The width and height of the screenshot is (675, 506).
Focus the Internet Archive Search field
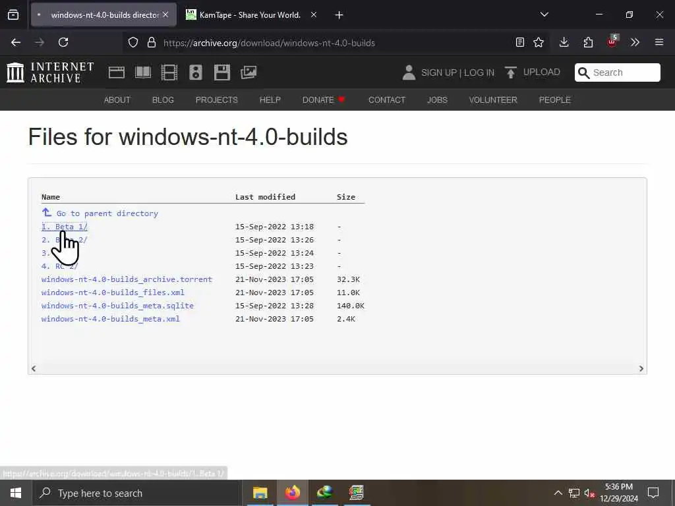point(617,72)
